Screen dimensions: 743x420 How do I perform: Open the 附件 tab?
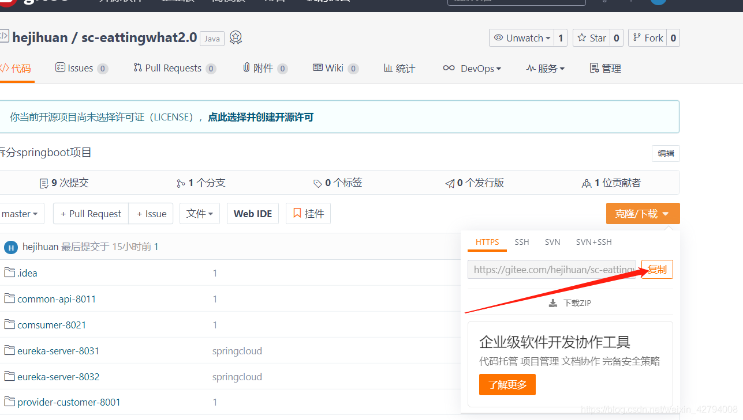click(x=265, y=68)
